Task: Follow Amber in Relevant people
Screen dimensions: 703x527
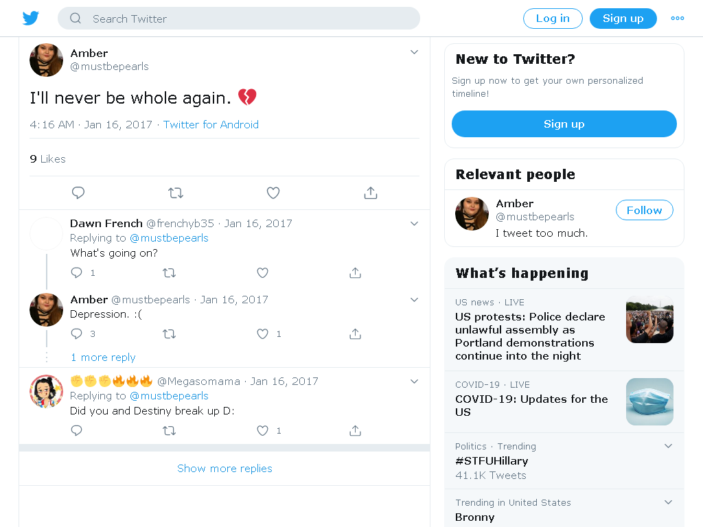Action: click(x=644, y=210)
